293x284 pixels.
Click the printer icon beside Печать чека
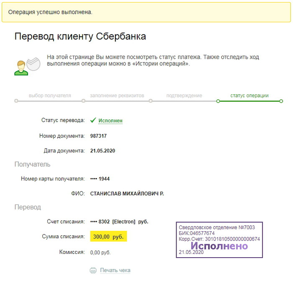(93, 270)
